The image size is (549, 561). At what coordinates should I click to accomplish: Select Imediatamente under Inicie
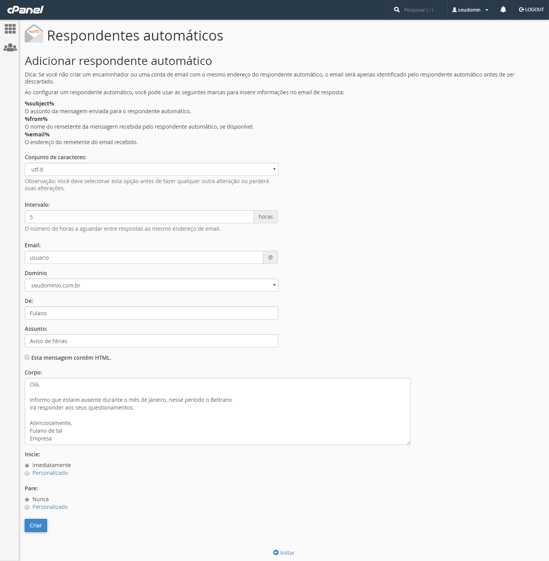(x=27, y=466)
